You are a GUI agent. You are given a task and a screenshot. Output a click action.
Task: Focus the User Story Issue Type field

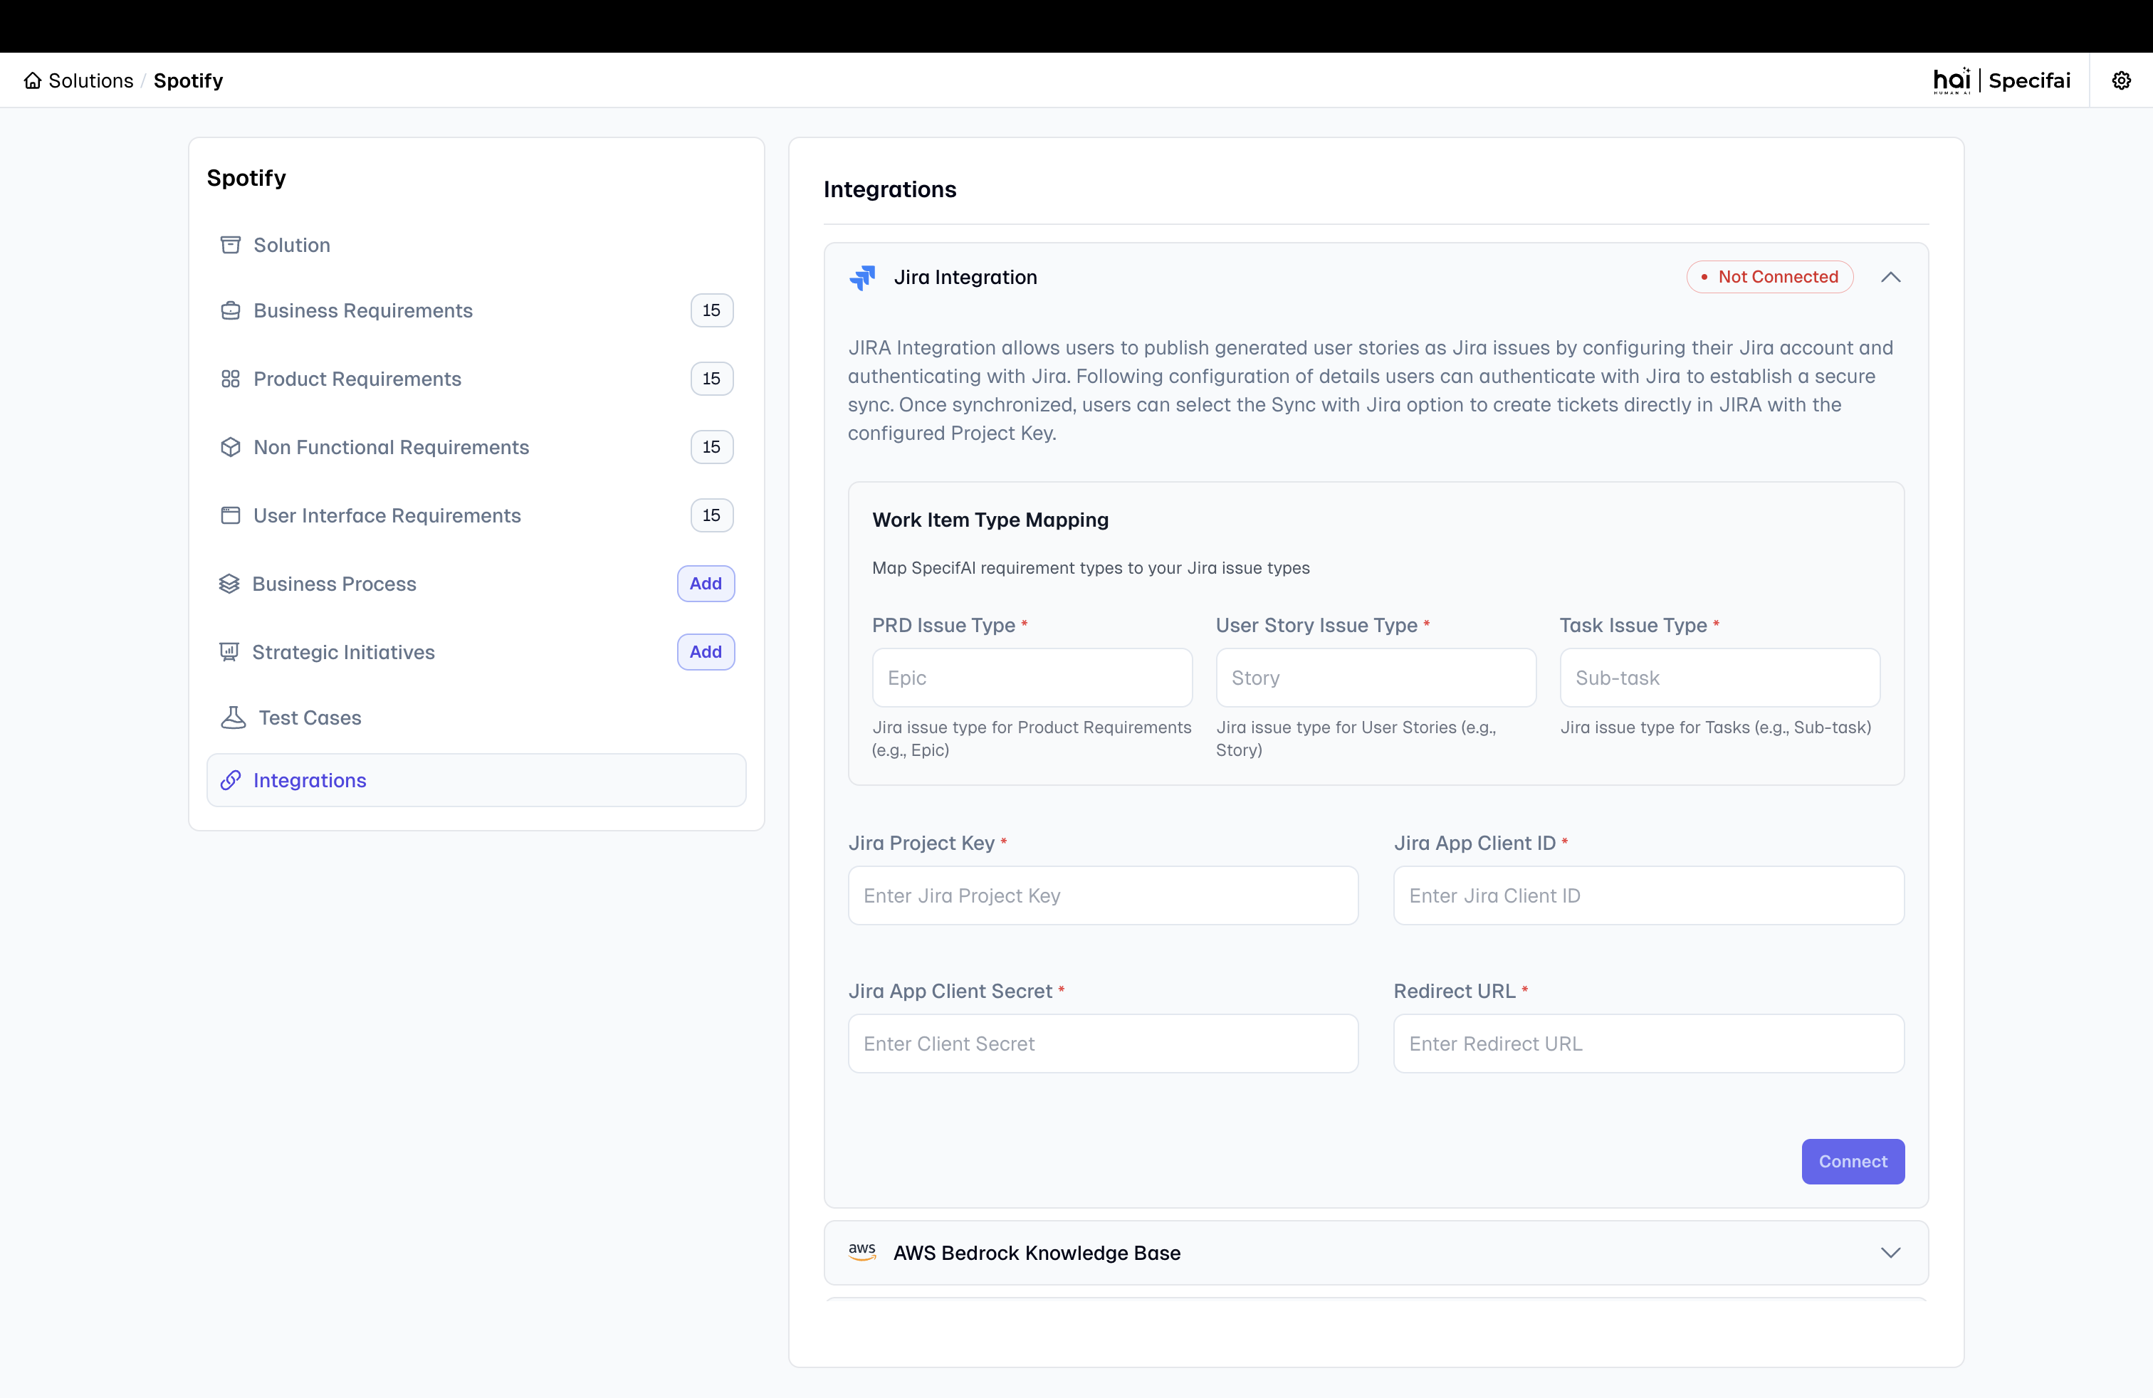[x=1376, y=678]
